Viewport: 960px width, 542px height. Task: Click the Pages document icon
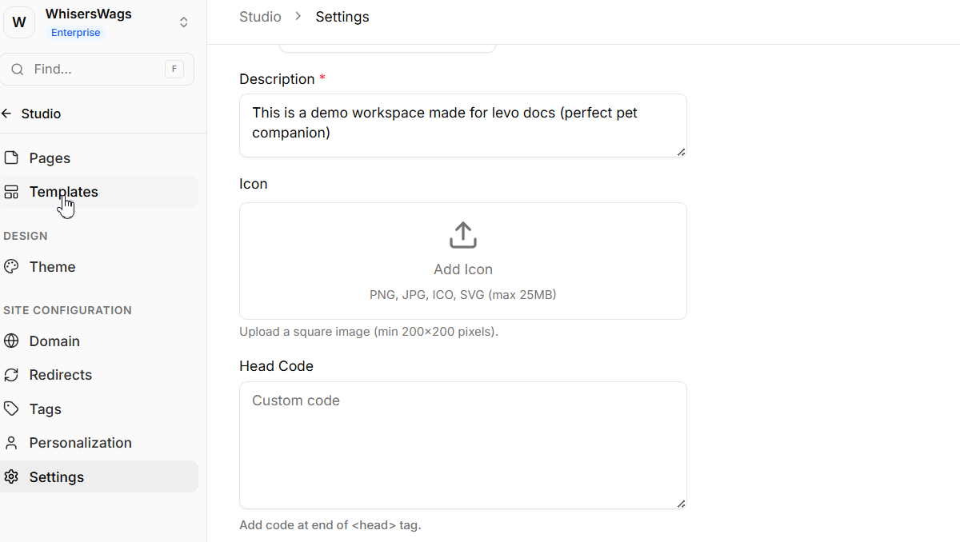11,158
